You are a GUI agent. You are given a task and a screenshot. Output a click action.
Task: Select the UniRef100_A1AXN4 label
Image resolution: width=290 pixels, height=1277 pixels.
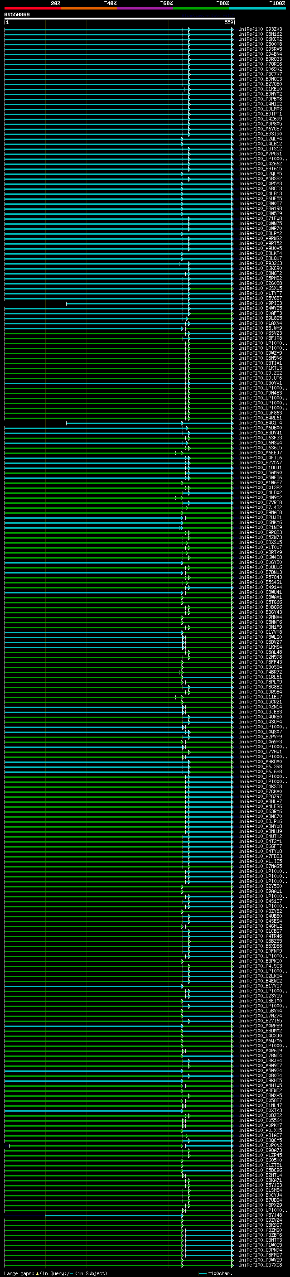click(x=260, y=323)
